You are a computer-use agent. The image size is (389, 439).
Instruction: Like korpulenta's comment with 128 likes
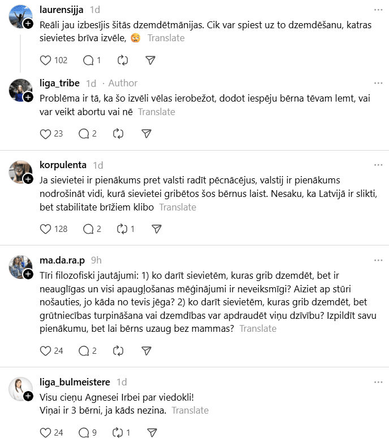pyautogui.click(x=46, y=229)
